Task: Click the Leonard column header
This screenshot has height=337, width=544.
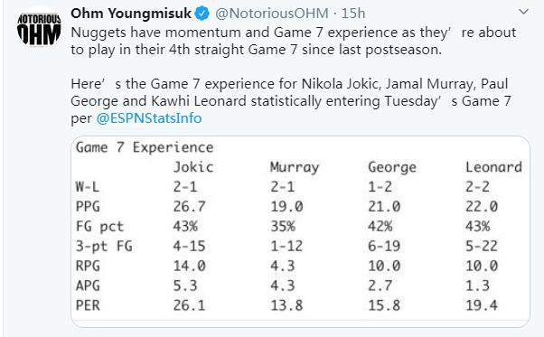Action: tap(493, 167)
